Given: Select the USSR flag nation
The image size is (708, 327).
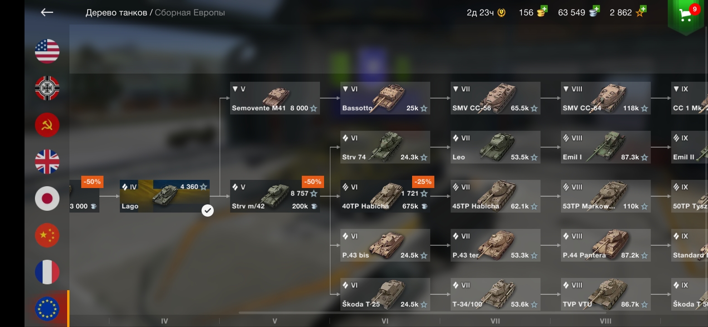Looking at the screenshot, I should coord(47,125).
